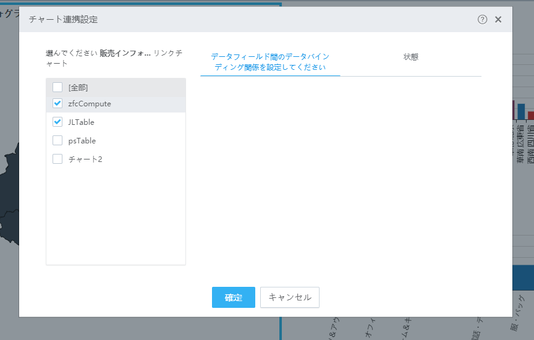
Task: Tick the psTable checkbox
Action: (x=57, y=140)
